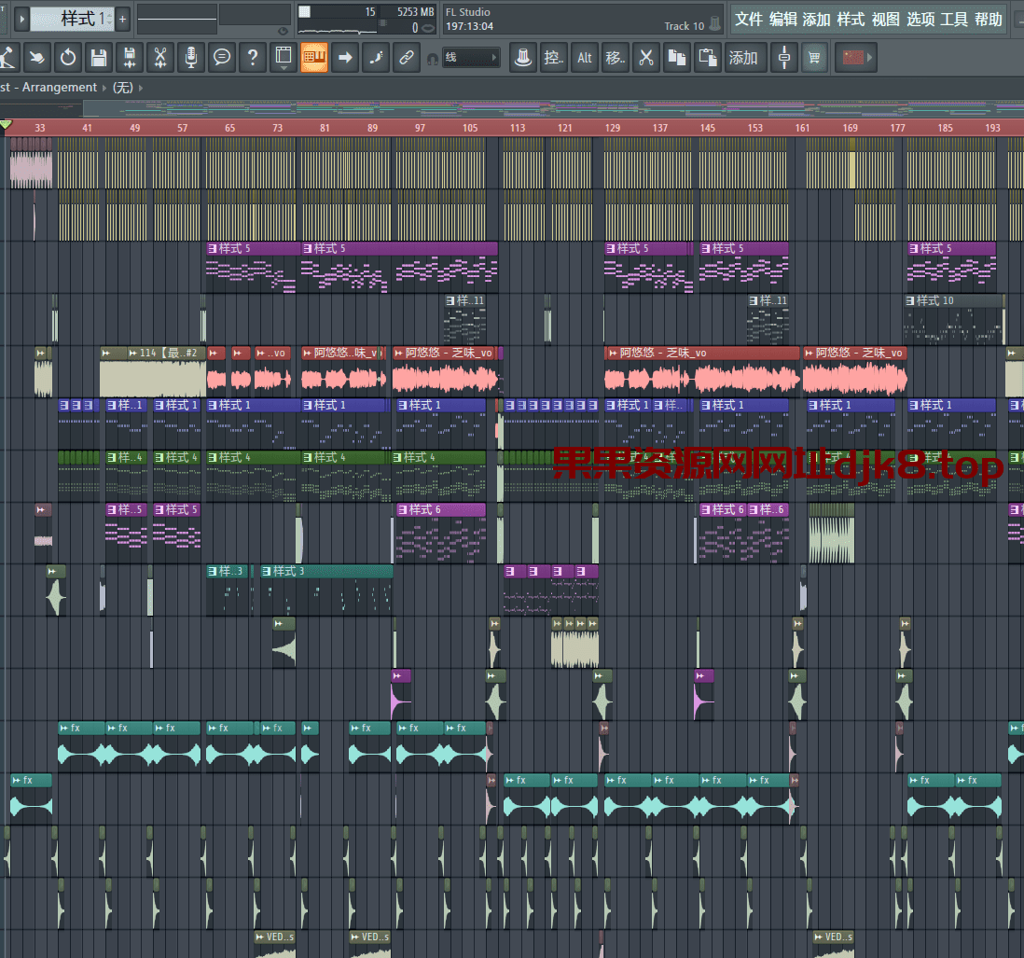1024x958 pixels.
Task: Open the snap dropdown labeled 线
Action: pyautogui.click(x=471, y=58)
